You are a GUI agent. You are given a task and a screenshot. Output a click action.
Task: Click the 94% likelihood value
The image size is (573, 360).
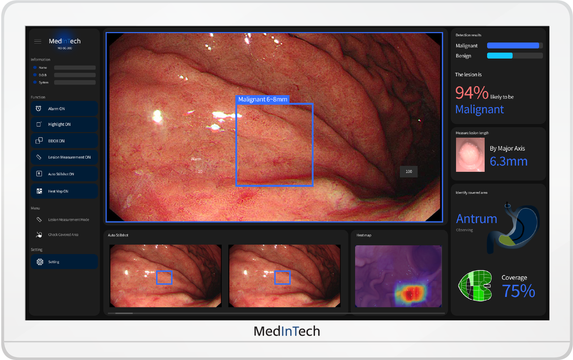coord(472,92)
